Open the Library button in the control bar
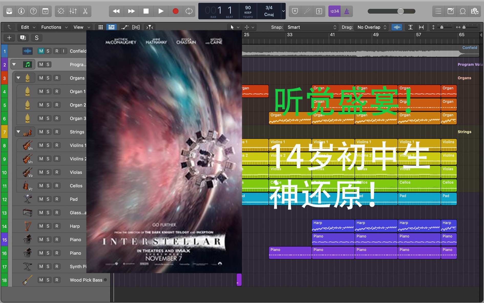This screenshot has width=484, height=303. [x=9, y=11]
